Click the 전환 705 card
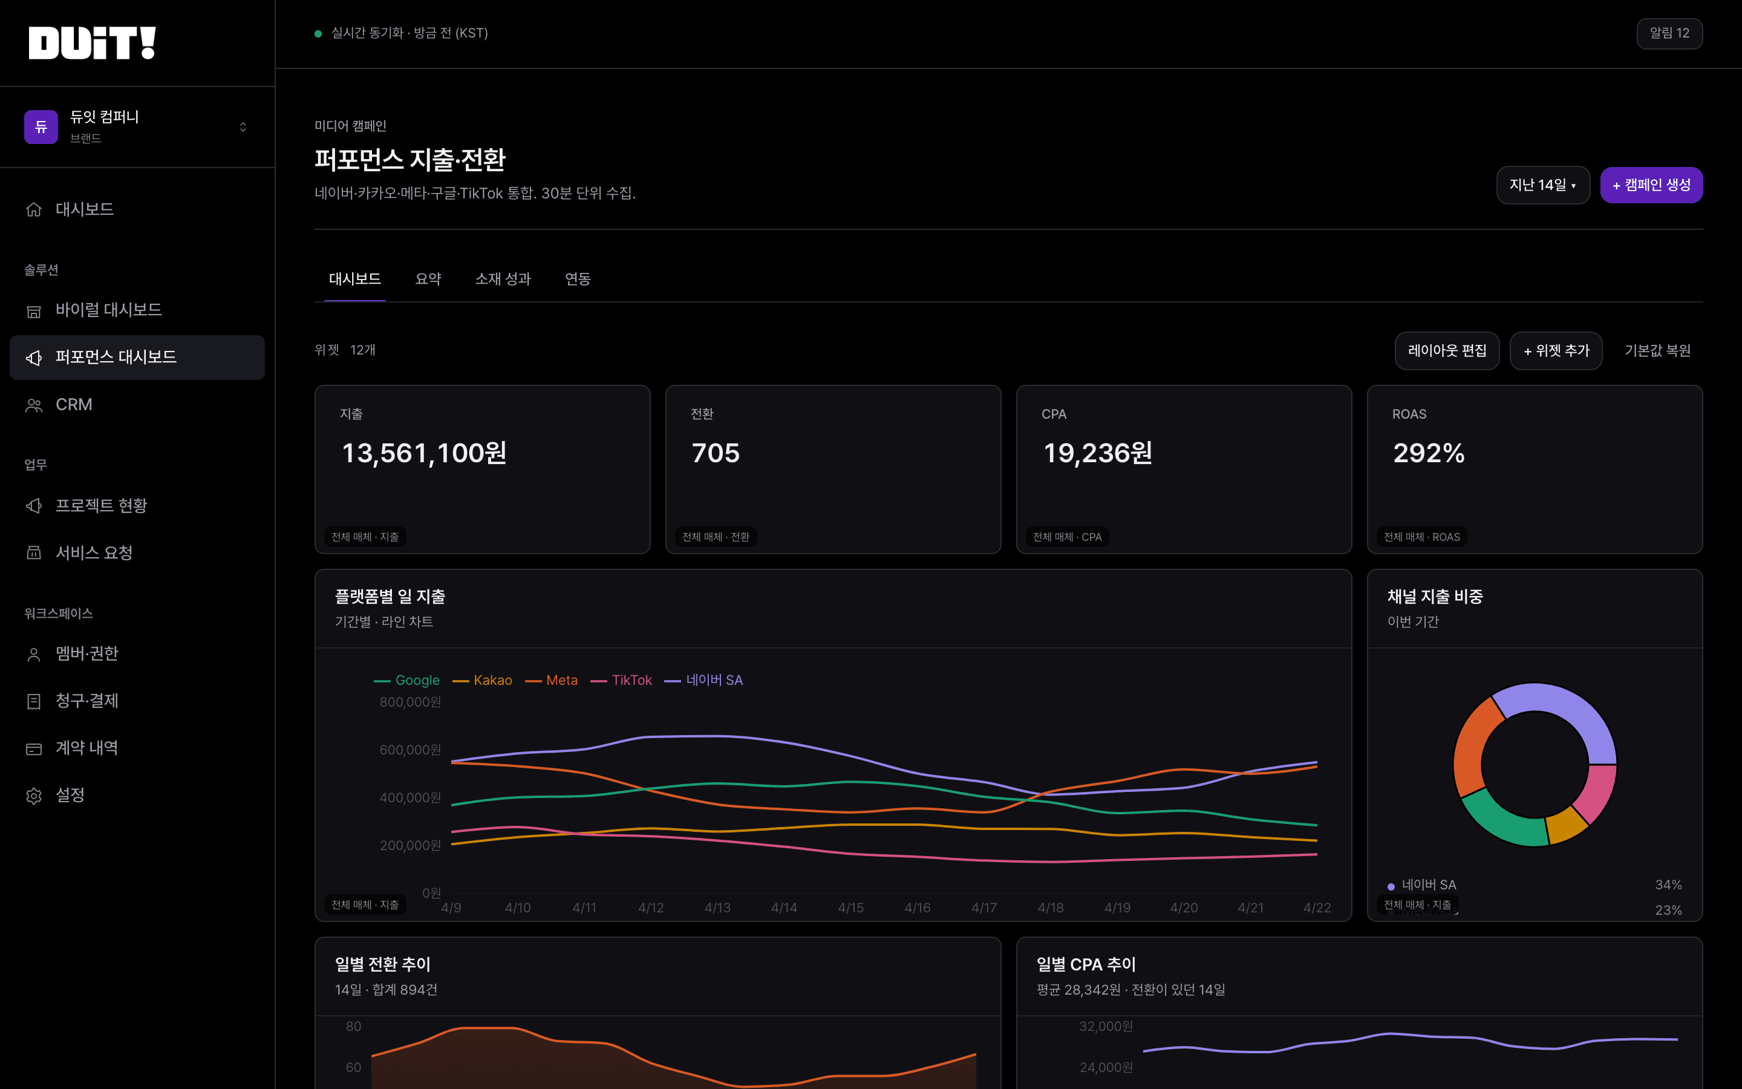 (833, 469)
